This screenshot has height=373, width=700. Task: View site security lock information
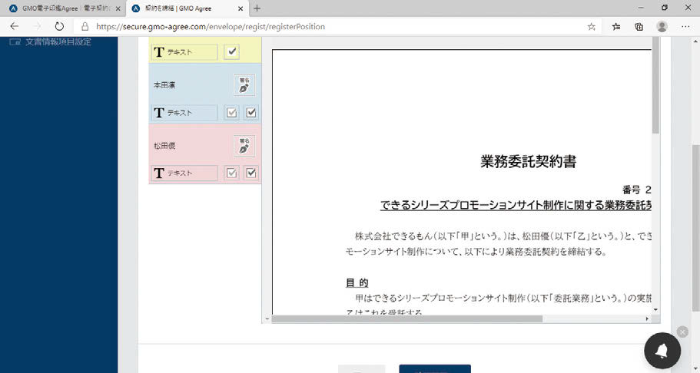pos(85,26)
